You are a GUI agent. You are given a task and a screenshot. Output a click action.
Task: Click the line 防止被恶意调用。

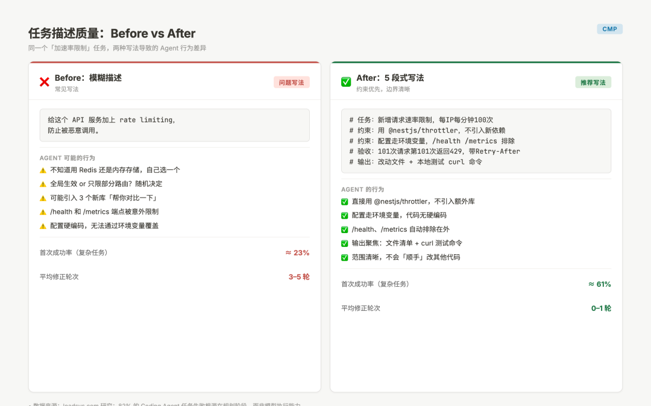(74, 131)
